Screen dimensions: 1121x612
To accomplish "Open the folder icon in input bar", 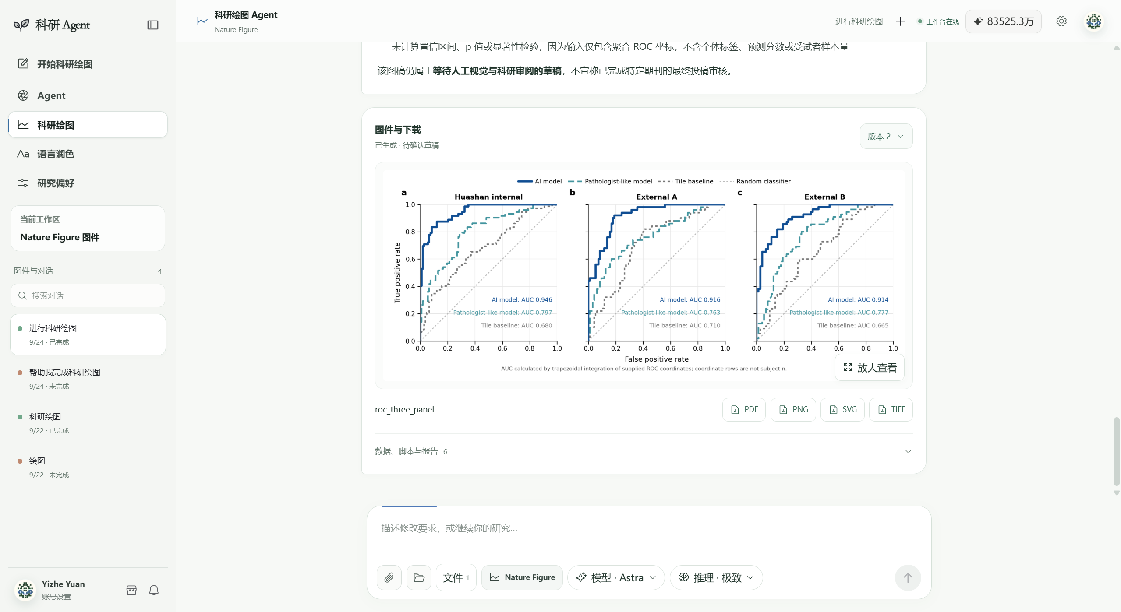I will 419,577.
